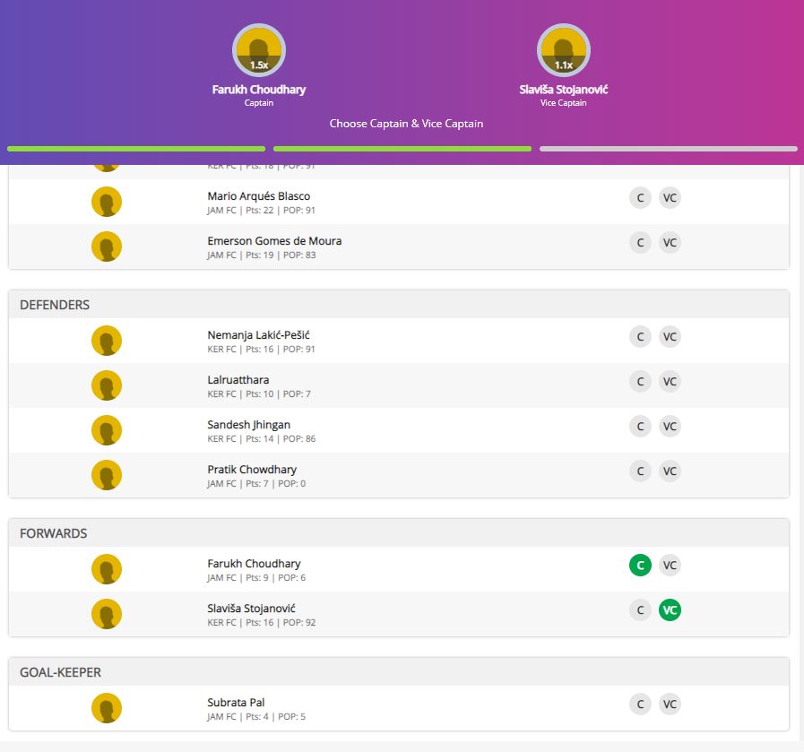The height and width of the screenshot is (752, 804).
Task: Click Slaviša Stojanović's vice captain avatar in header
Action: click(563, 50)
